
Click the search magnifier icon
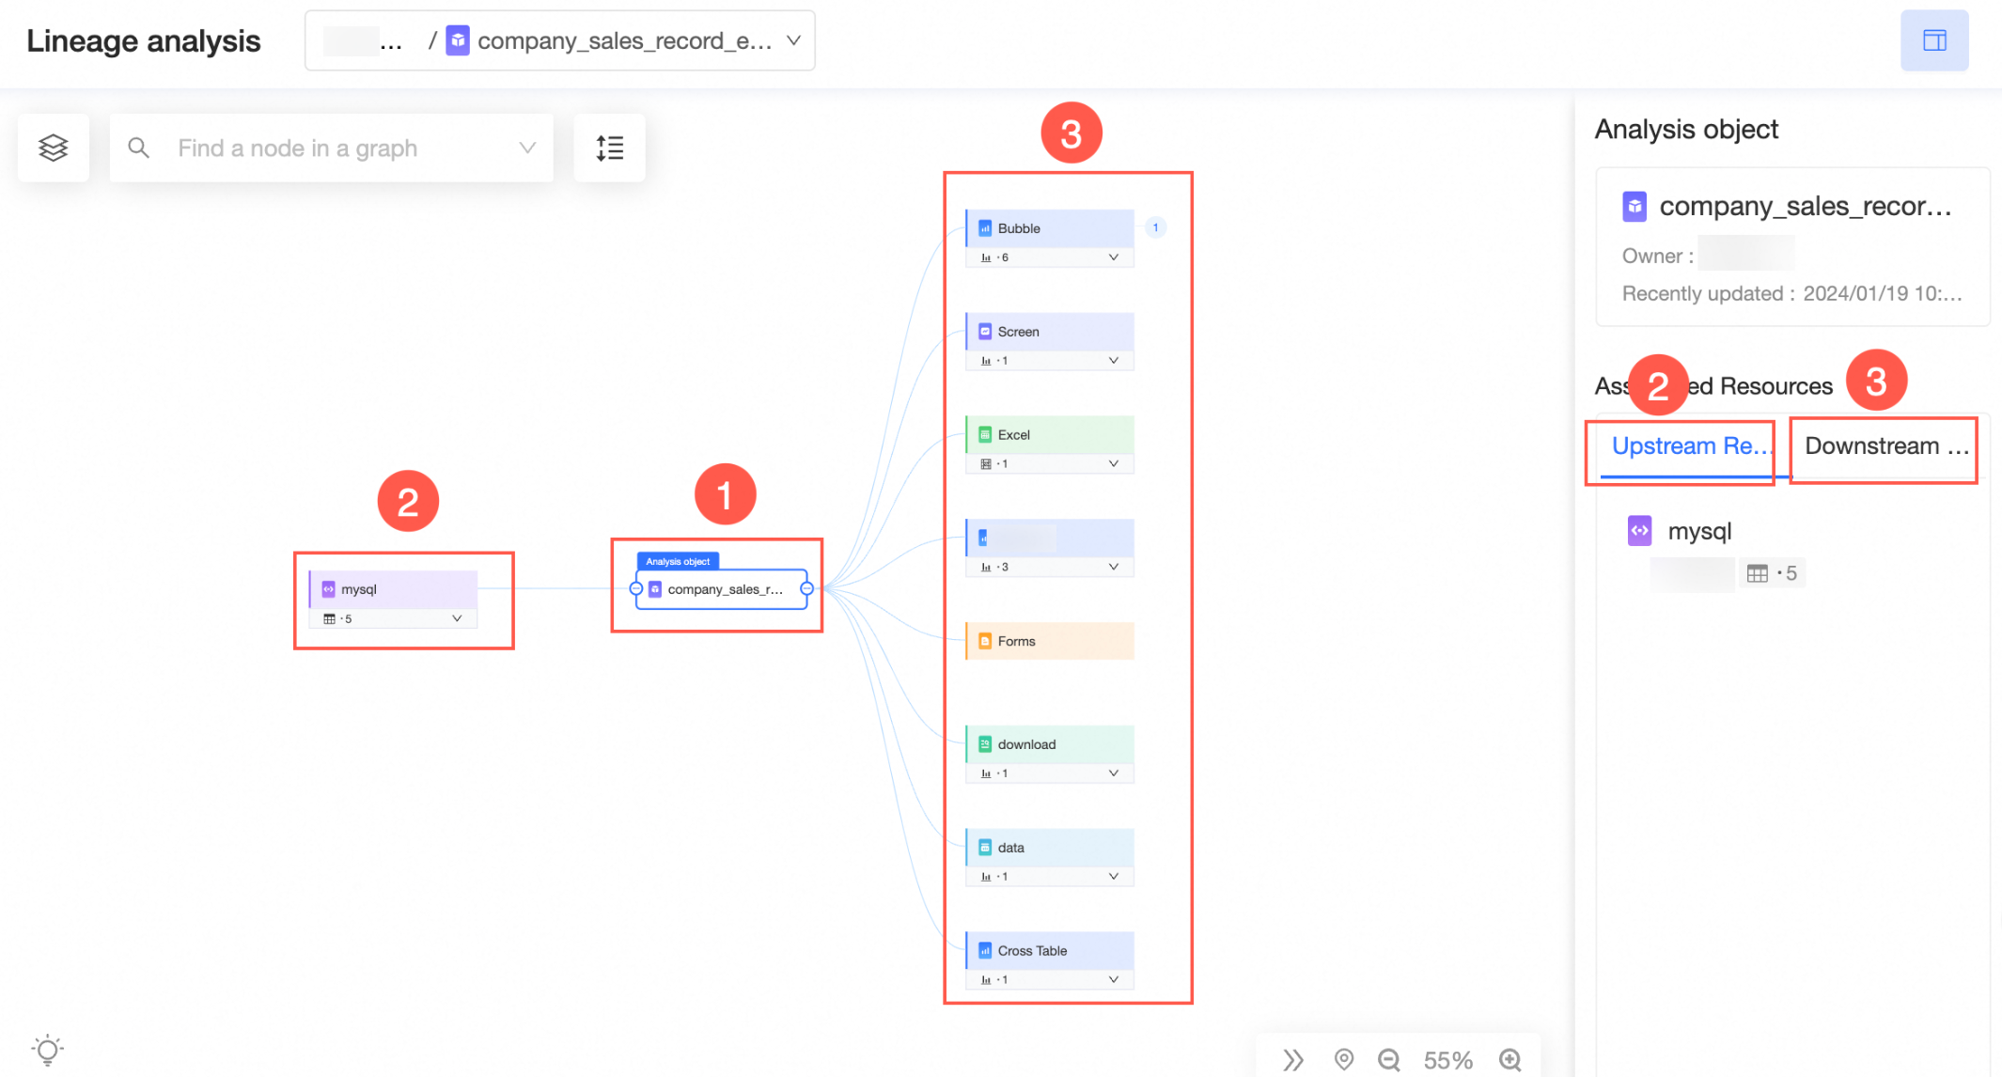coord(138,148)
